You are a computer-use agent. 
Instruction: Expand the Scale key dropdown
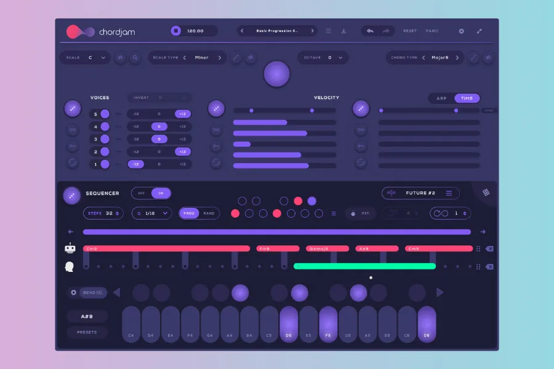tap(103, 58)
